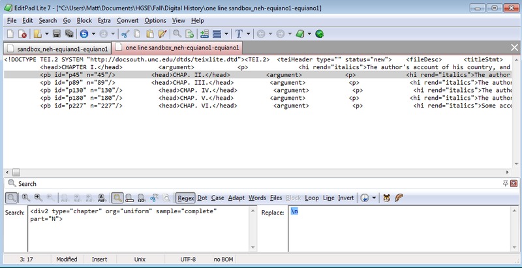The height and width of the screenshot is (268, 522).
Task: Click the search history clock icon
Action: click(x=365, y=198)
